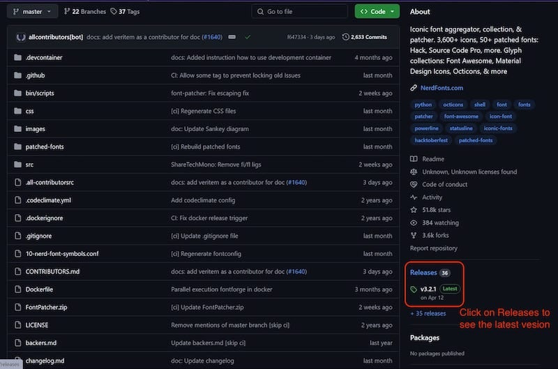Viewport: 558px width, 369px height.
Task: Open the bin/scripts folder name
Action: [x=40, y=93]
